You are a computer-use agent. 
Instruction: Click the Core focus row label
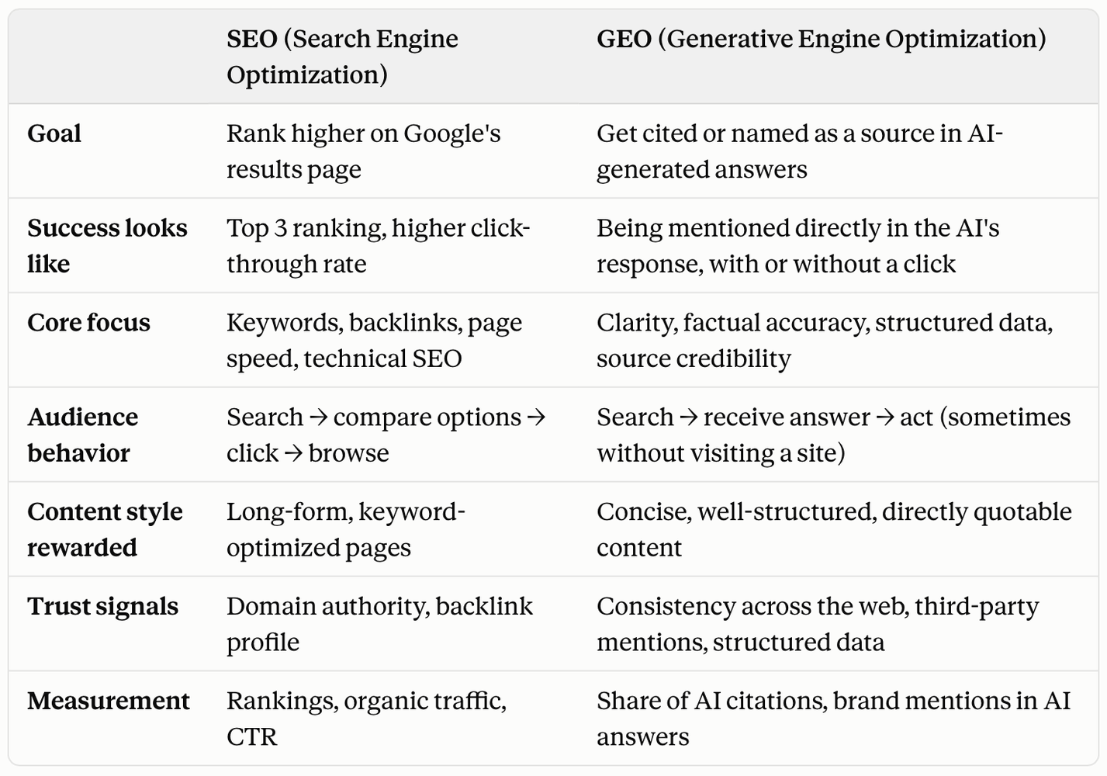pyautogui.click(x=88, y=323)
